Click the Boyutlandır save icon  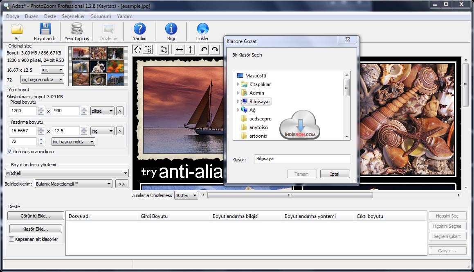tap(45, 29)
